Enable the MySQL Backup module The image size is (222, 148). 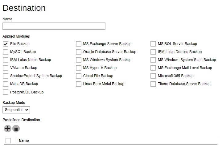point(6,52)
